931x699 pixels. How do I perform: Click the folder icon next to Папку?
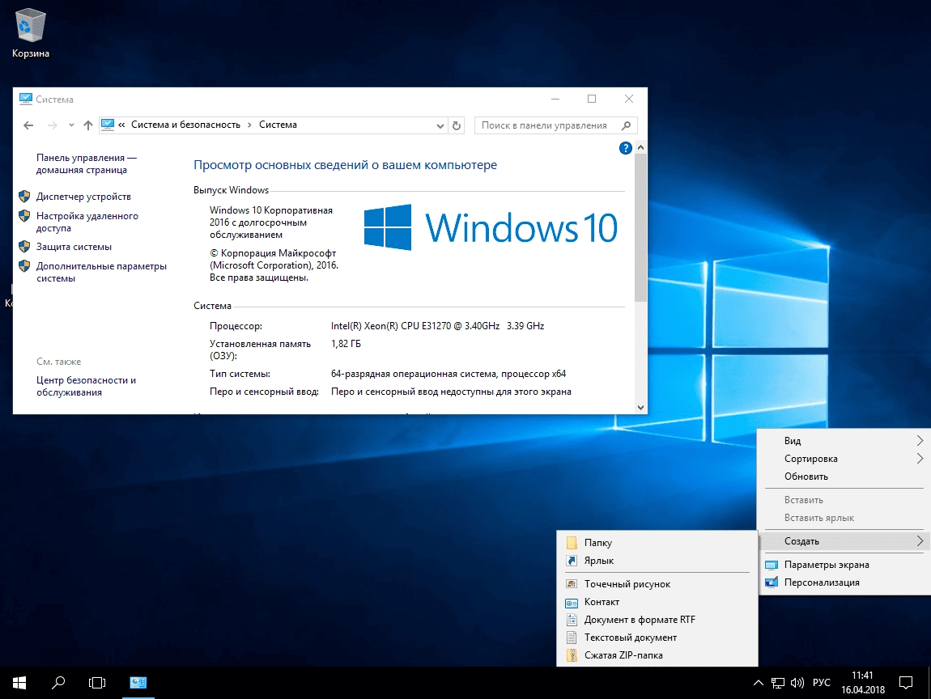tap(572, 542)
